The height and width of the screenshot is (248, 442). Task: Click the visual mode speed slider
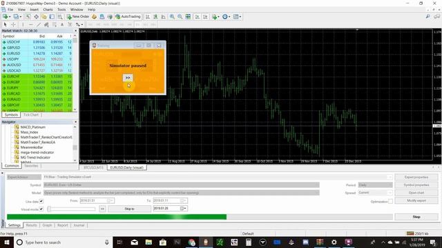click(72, 209)
